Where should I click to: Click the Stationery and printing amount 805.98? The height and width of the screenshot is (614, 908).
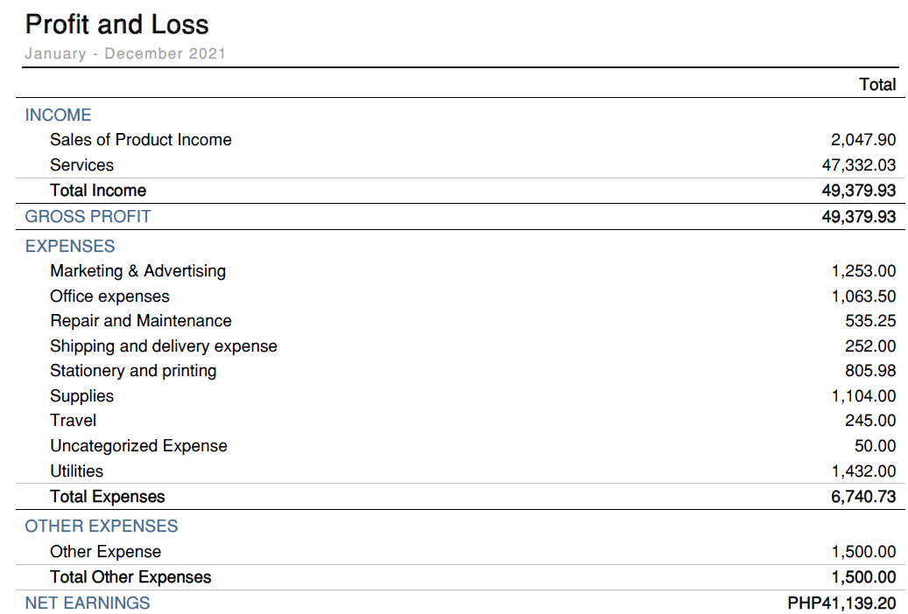click(870, 371)
